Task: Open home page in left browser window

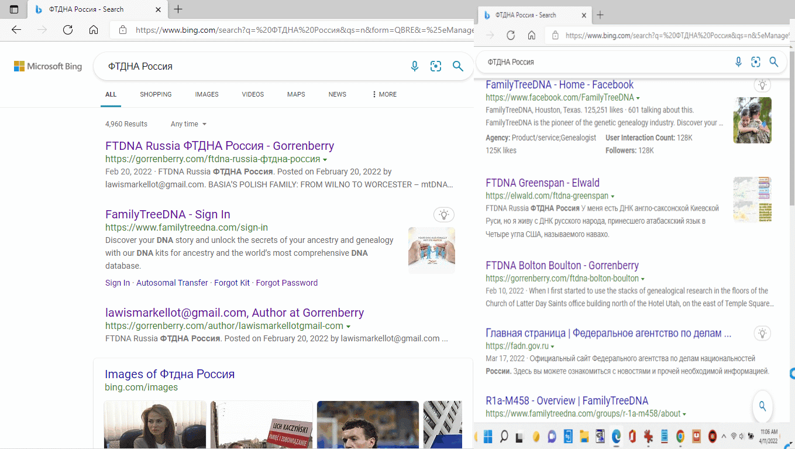Action: tap(94, 30)
